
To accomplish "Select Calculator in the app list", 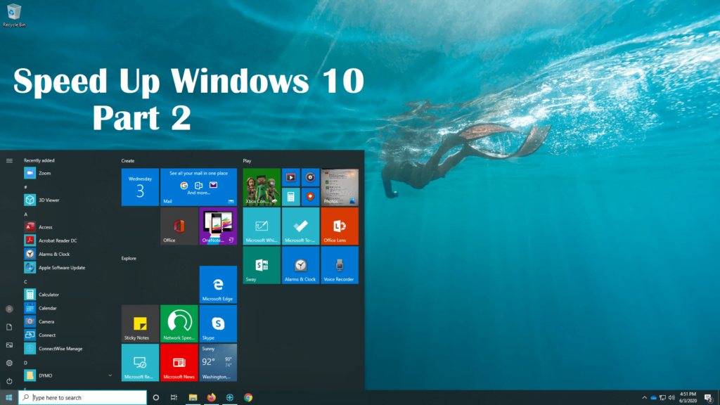I will click(49, 295).
